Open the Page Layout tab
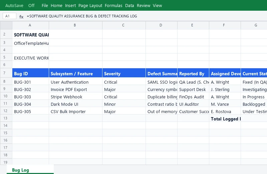The image size is (267, 174). 90,5
